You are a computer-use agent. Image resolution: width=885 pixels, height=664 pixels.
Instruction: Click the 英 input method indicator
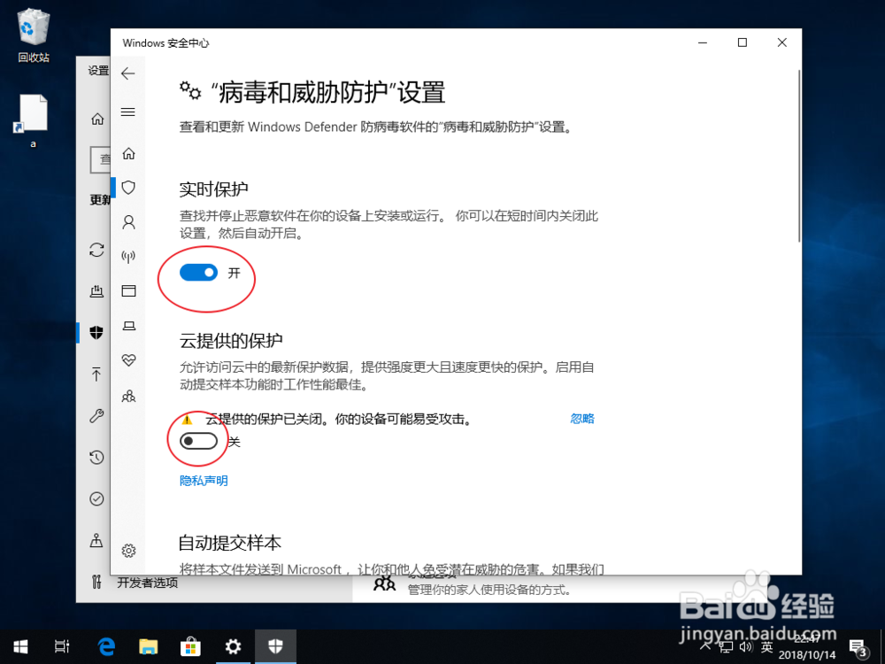[x=766, y=647]
